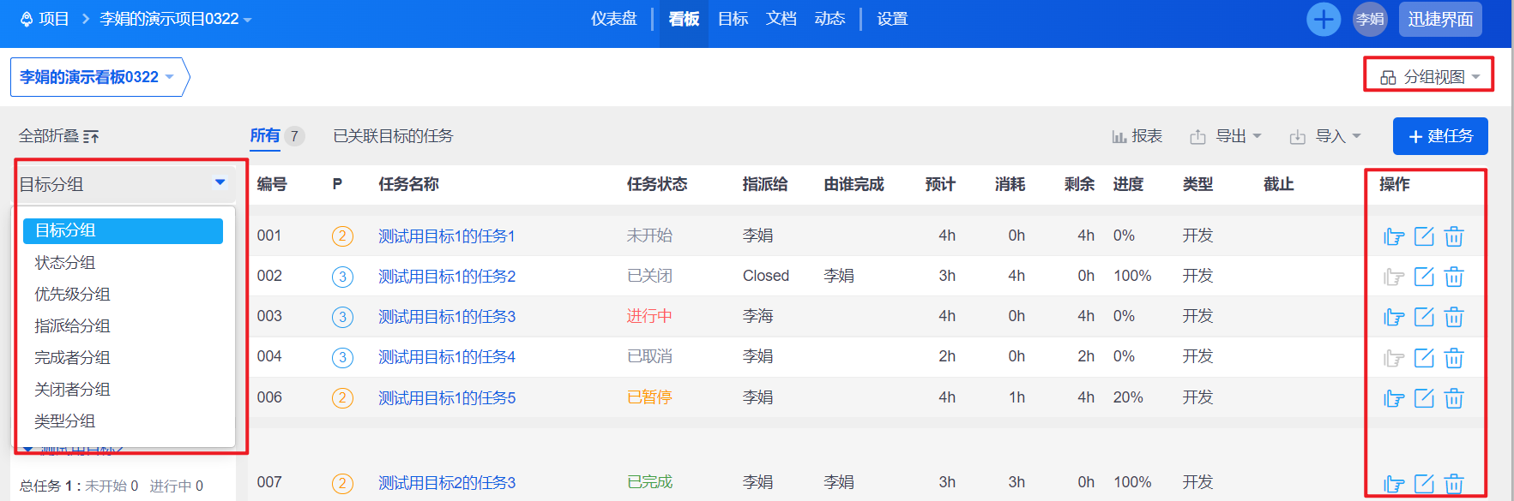This screenshot has height=501, width=1514.
Task: Open task link 测试用目标1的任务3
Action: (447, 317)
